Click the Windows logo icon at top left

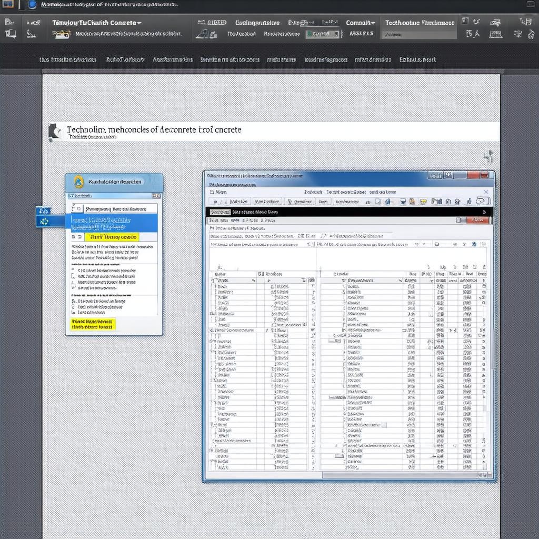8,5
